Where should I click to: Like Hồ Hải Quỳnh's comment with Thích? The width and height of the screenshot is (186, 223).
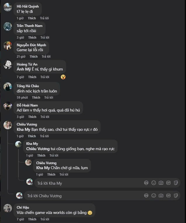click(32, 18)
